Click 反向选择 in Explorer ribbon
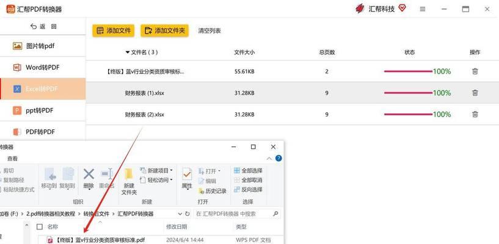The height and width of the screenshot is (244, 499). pyautogui.click(x=248, y=190)
